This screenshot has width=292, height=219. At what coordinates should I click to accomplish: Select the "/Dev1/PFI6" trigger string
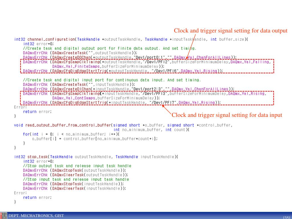coord(166,71)
